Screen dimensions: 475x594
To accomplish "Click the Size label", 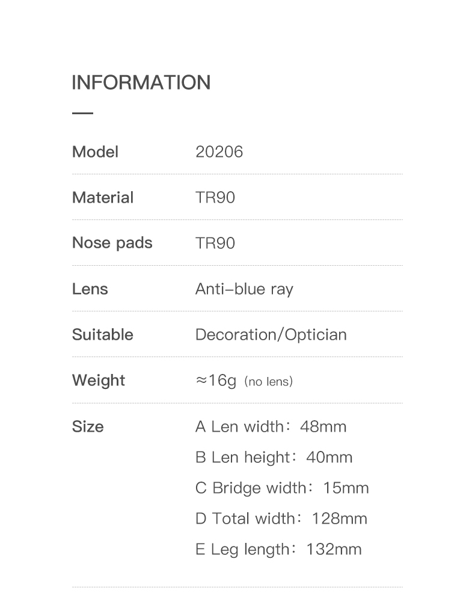I will pos(88,427).
